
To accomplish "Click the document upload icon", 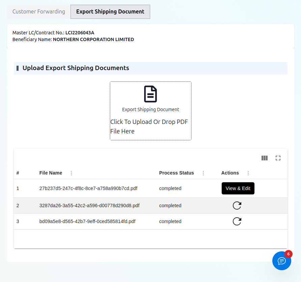I will pyautogui.click(x=150, y=94).
